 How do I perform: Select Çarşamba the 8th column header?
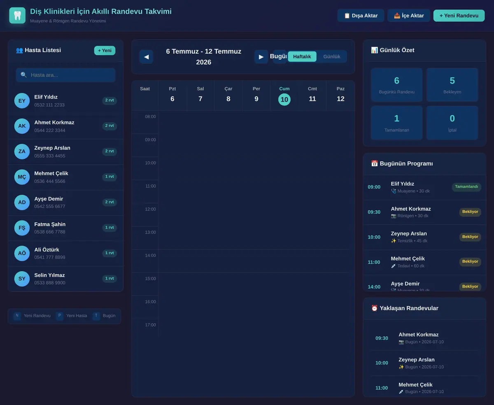tap(228, 95)
